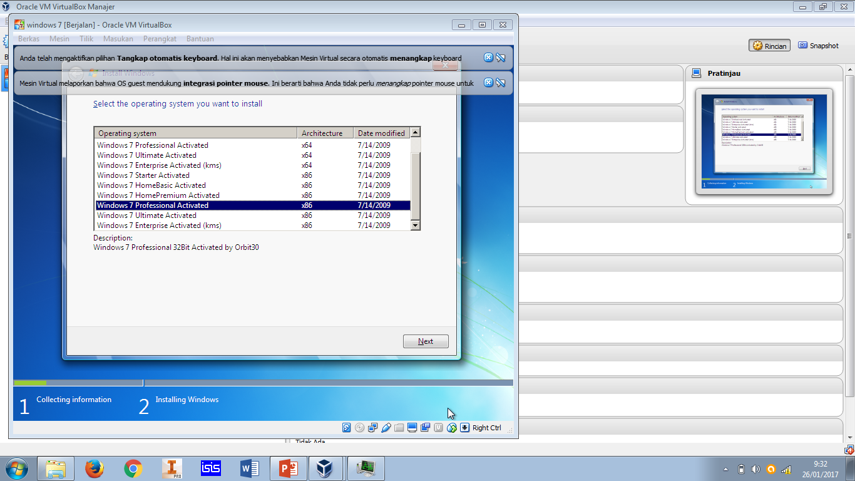
Task: Click the orange tray application icon
Action: [771, 469]
